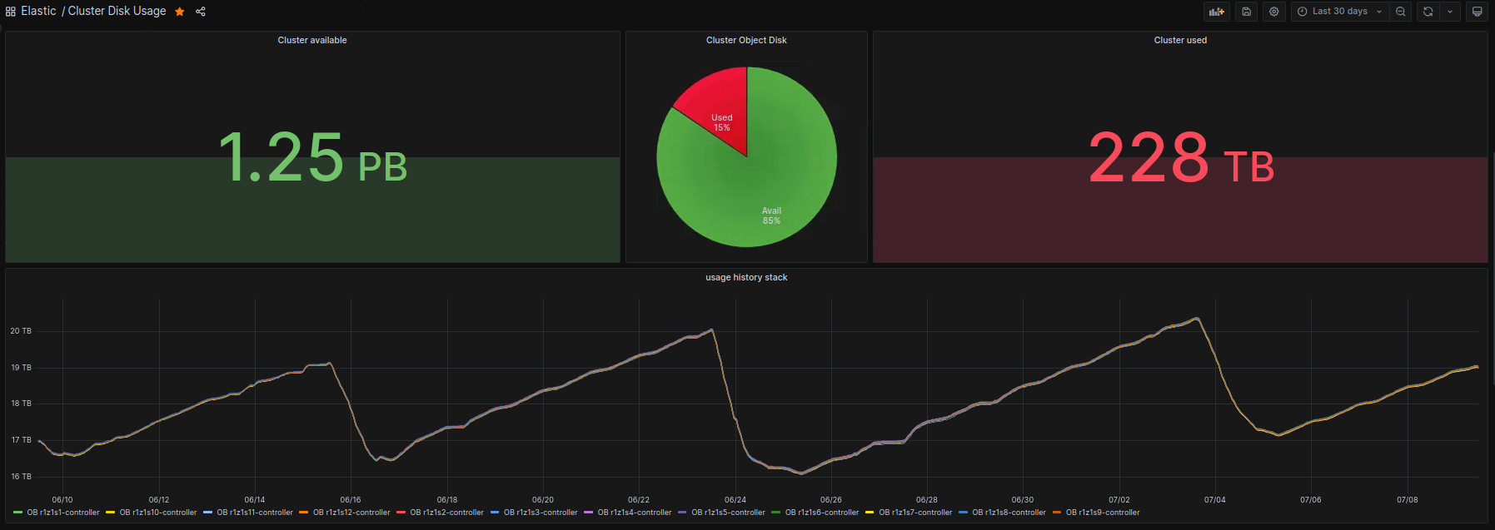Viewport: 1495px width, 530px height.
Task: Open dashboard settings gear
Action: tap(1273, 12)
